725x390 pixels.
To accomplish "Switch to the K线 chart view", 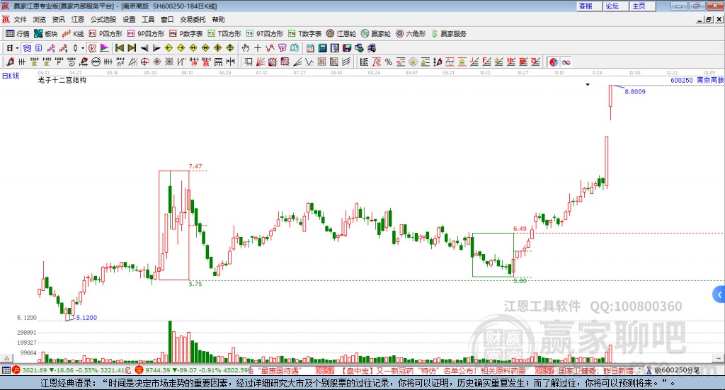I will (x=73, y=34).
